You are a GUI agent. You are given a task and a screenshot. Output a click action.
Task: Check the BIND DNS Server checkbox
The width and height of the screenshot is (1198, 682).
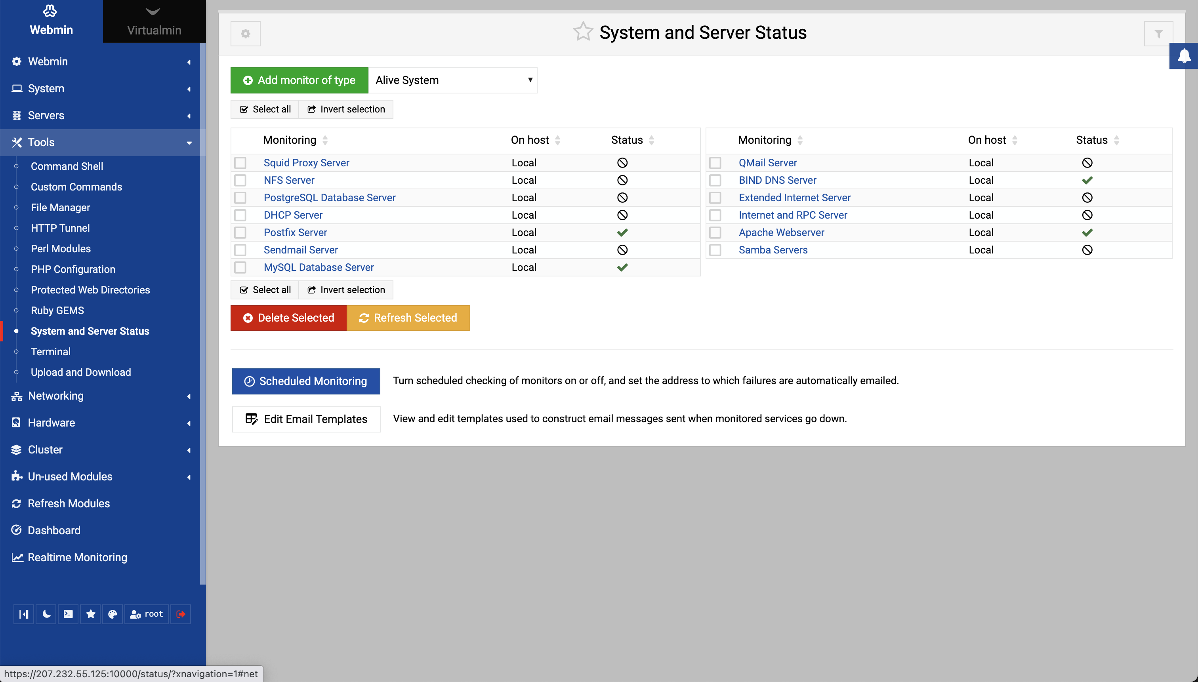pyautogui.click(x=715, y=180)
